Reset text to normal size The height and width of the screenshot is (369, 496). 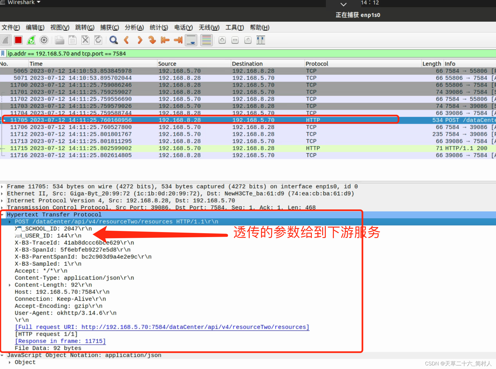coord(248,40)
